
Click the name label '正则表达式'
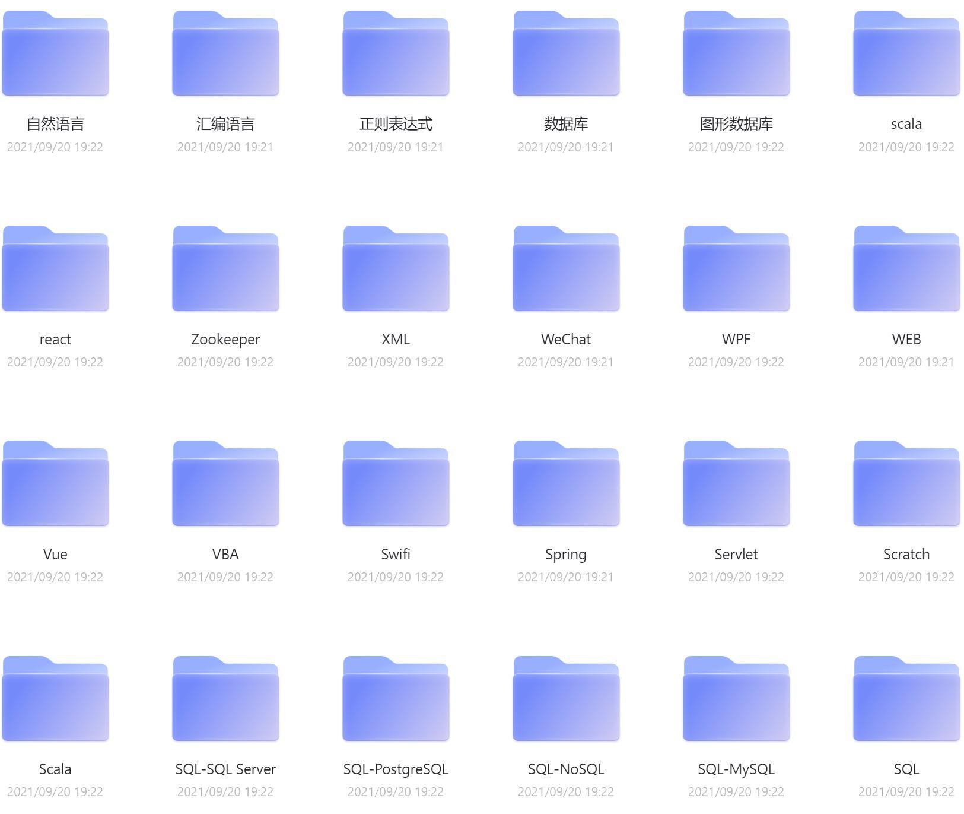[396, 124]
